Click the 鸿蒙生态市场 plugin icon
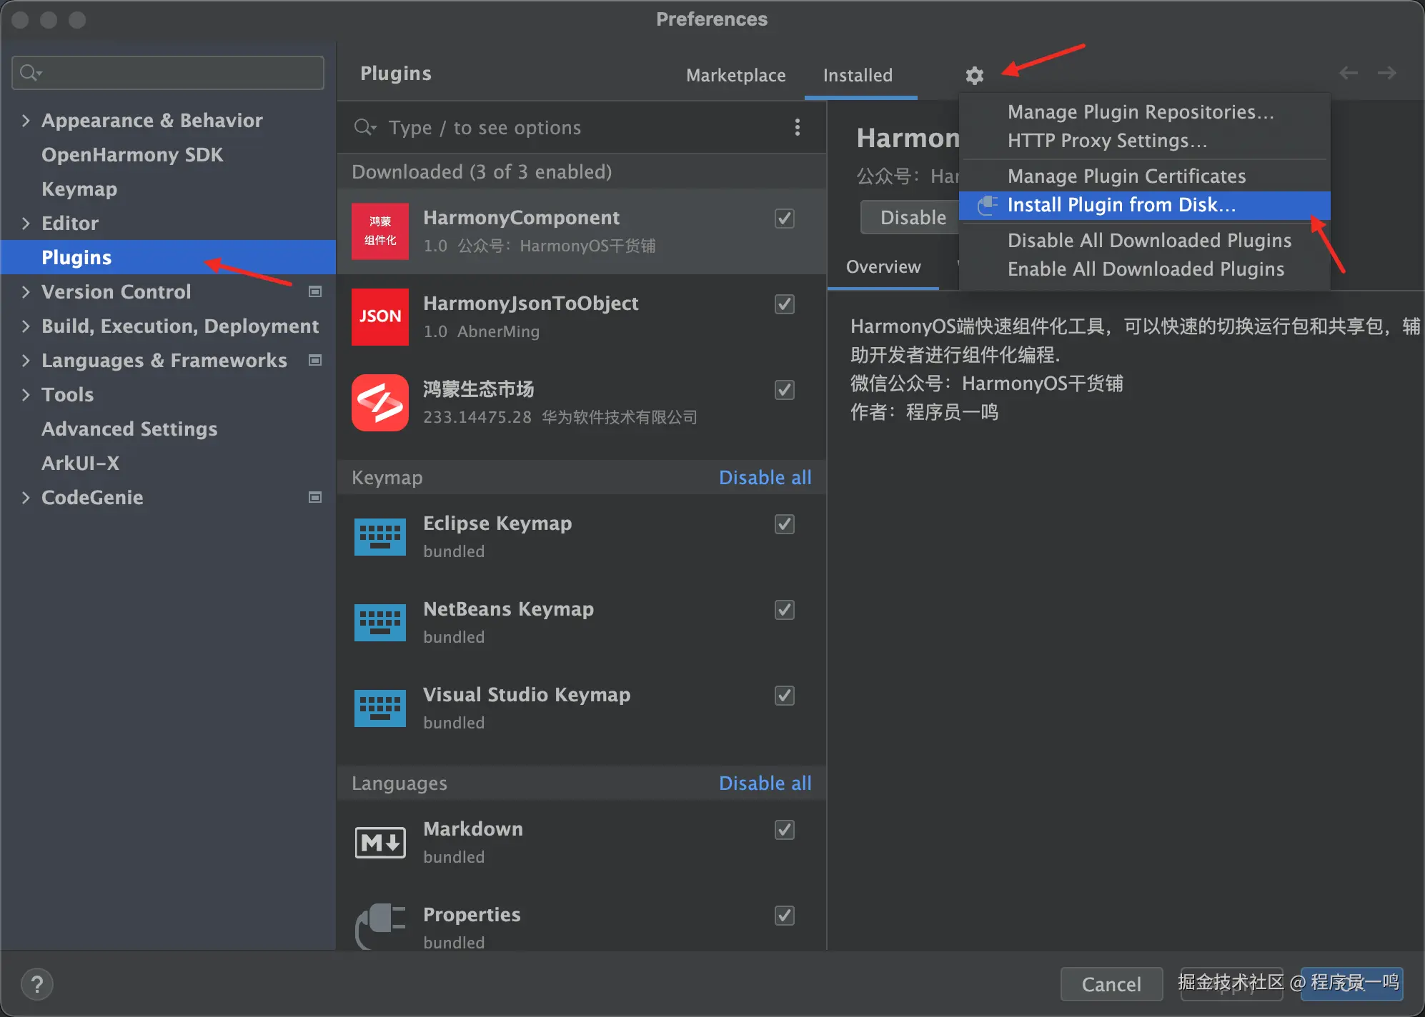Screen dimensions: 1425x1017 (x=379, y=403)
